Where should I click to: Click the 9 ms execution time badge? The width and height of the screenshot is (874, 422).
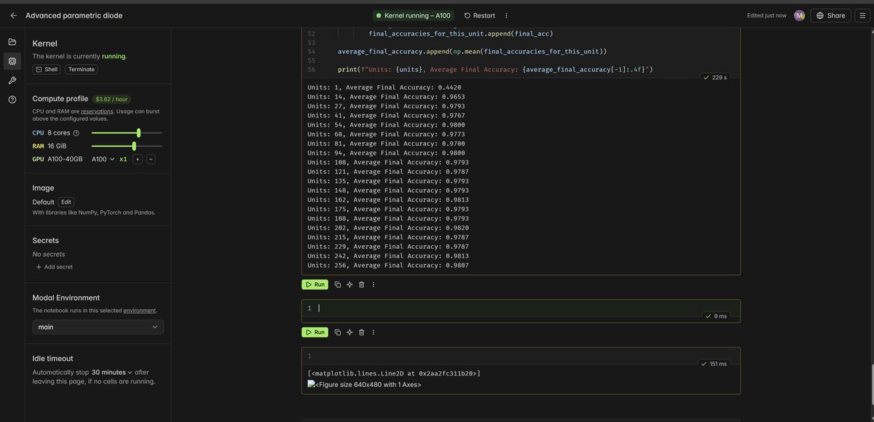[x=716, y=316]
